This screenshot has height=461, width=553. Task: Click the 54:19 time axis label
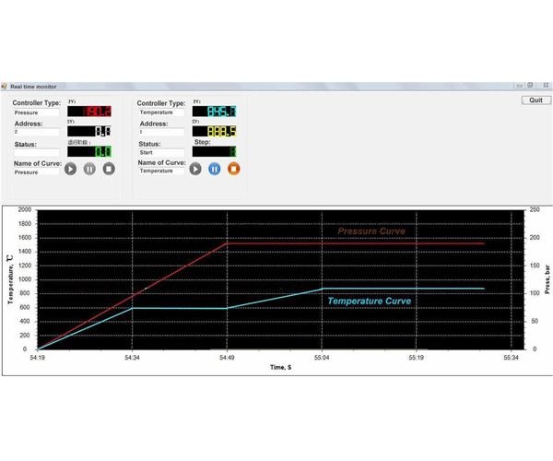[x=38, y=358]
